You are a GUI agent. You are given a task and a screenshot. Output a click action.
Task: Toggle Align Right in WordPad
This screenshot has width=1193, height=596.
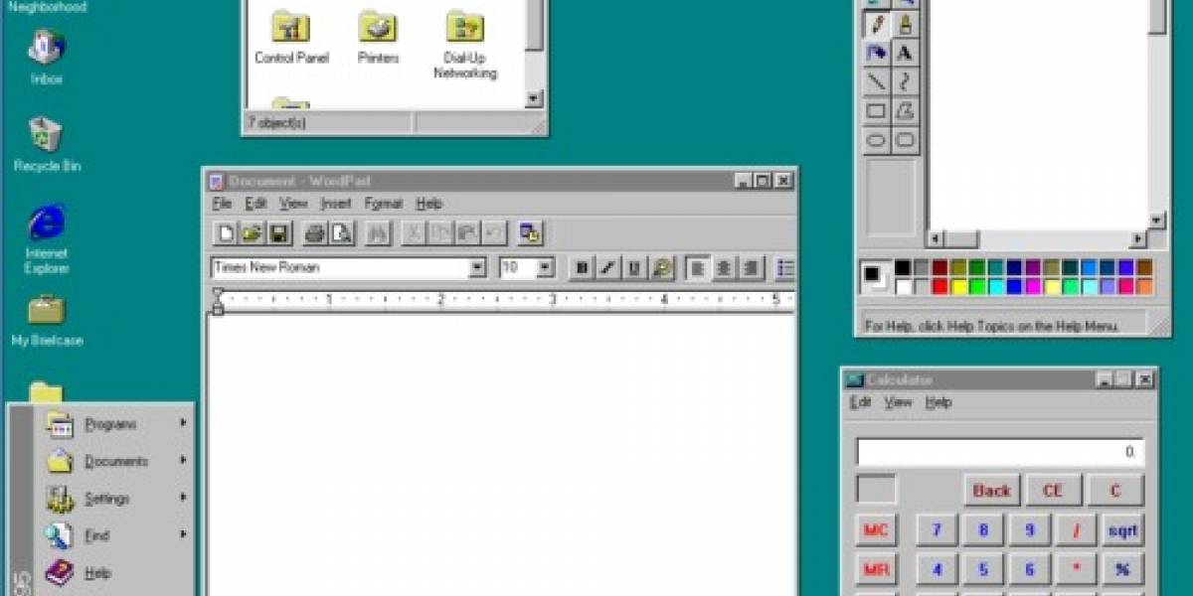(751, 267)
